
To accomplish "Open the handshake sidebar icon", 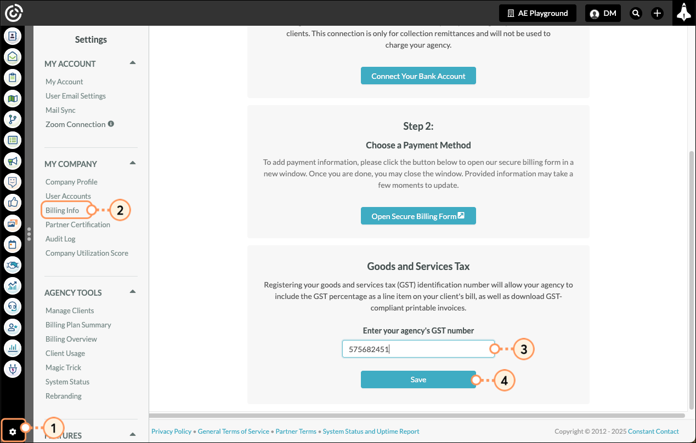I will [13, 265].
